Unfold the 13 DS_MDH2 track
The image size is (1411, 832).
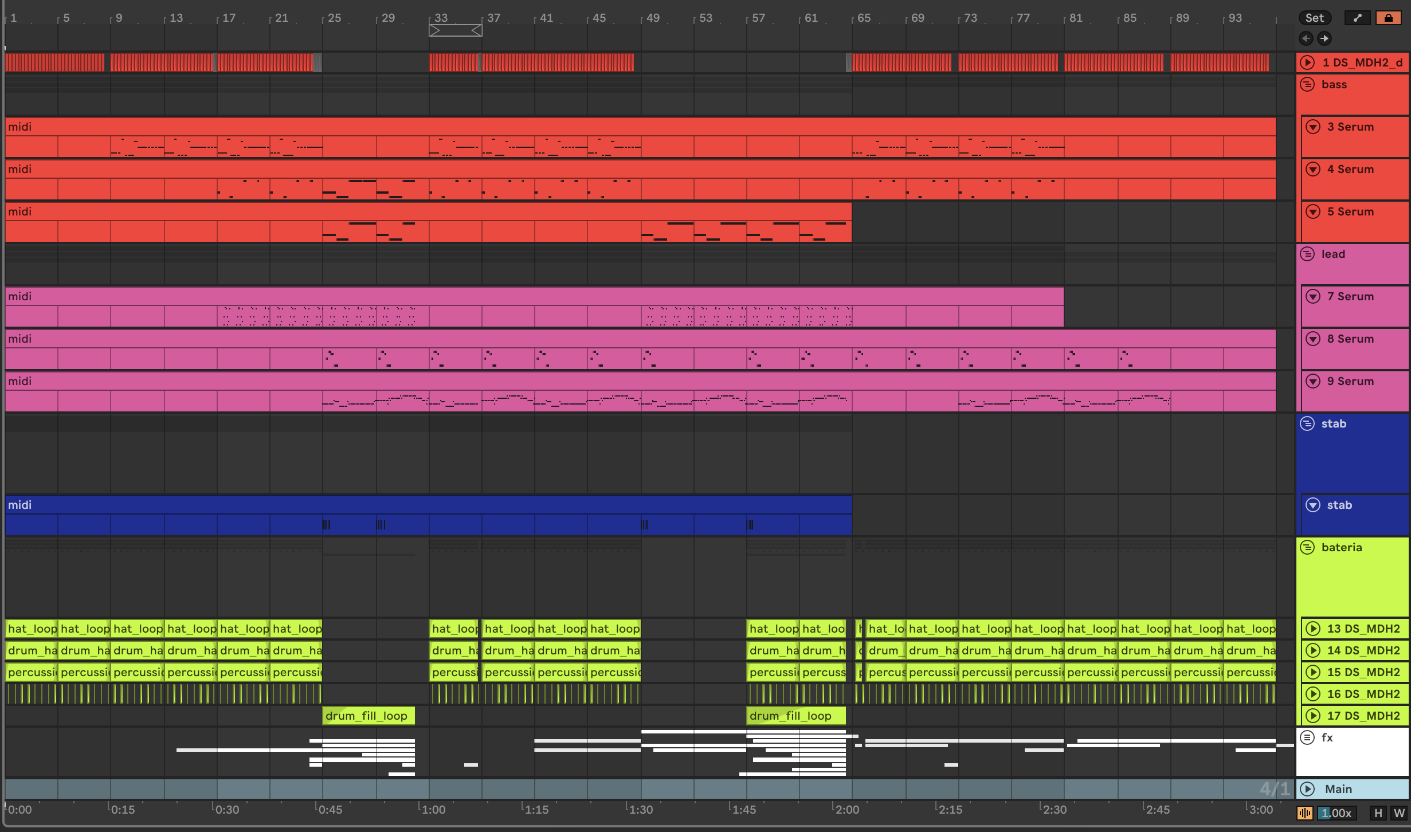(1313, 629)
